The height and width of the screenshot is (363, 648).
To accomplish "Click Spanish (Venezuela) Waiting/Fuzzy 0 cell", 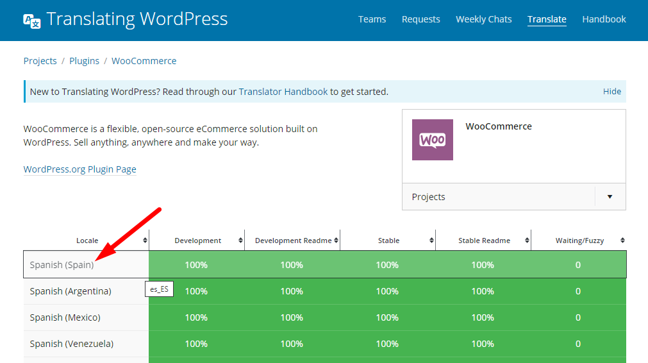I will (x=578, y=344).
